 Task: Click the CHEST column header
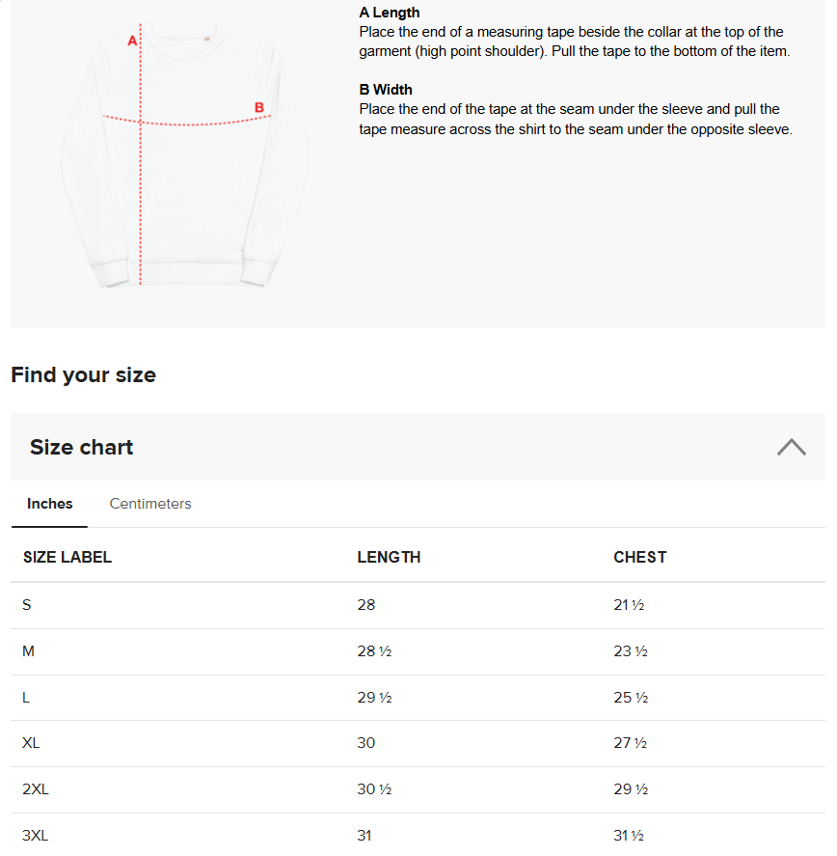coord(639,557)
